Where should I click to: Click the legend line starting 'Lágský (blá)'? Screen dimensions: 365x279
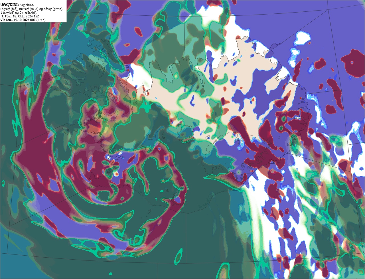coord(32,9)
